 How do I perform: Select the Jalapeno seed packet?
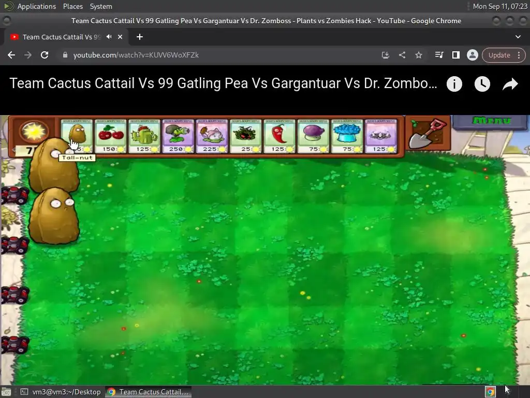click(279, 136)
